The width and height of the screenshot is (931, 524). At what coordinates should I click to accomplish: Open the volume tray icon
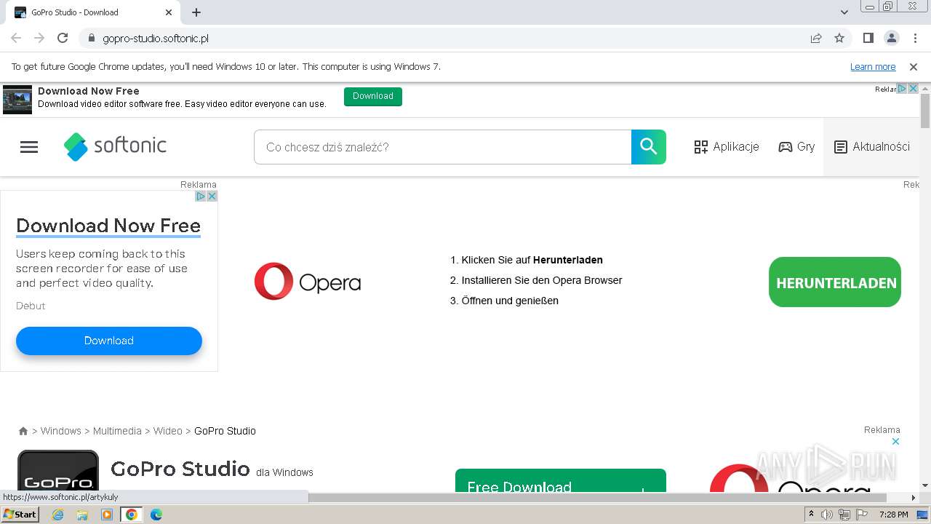click(827, 515)
